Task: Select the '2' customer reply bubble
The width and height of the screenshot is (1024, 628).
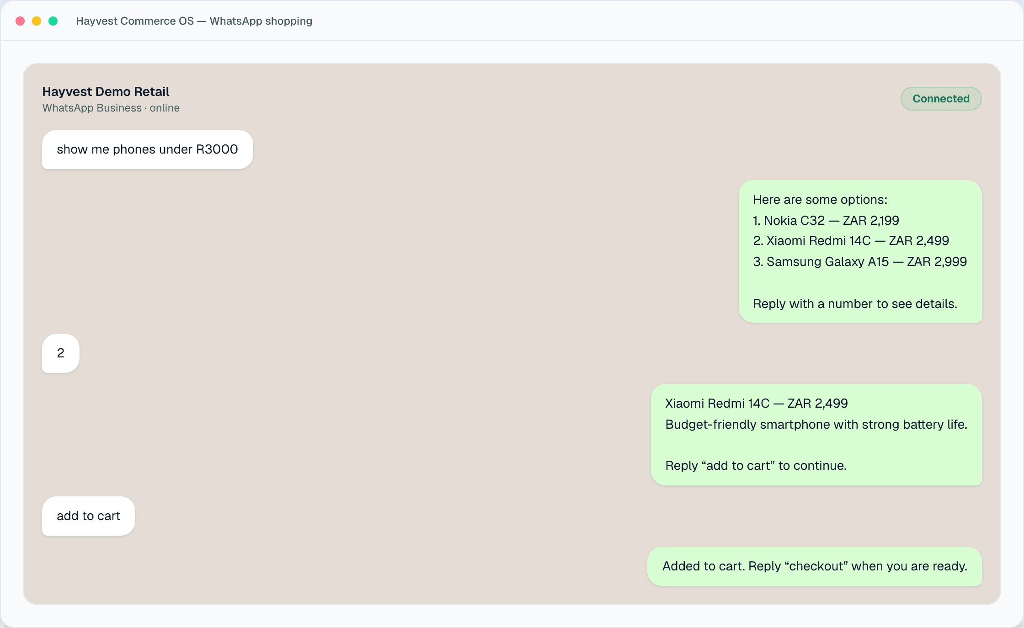Action: pyautogui.click(x=61, y=353)
